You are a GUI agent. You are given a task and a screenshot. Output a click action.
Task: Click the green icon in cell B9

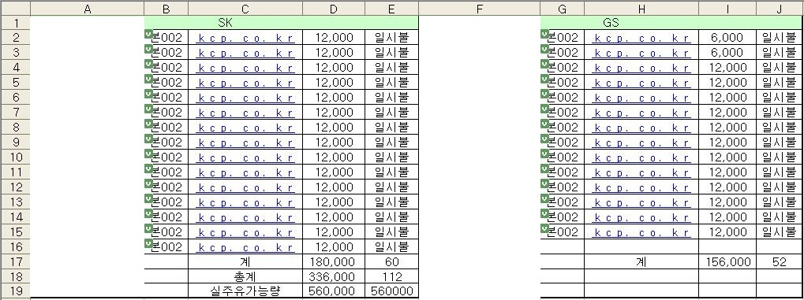pyautogui.click(x=148, y=139)
